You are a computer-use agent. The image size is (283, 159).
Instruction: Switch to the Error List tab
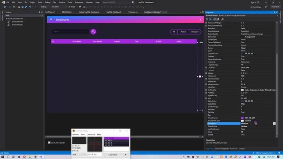point(234,149)
